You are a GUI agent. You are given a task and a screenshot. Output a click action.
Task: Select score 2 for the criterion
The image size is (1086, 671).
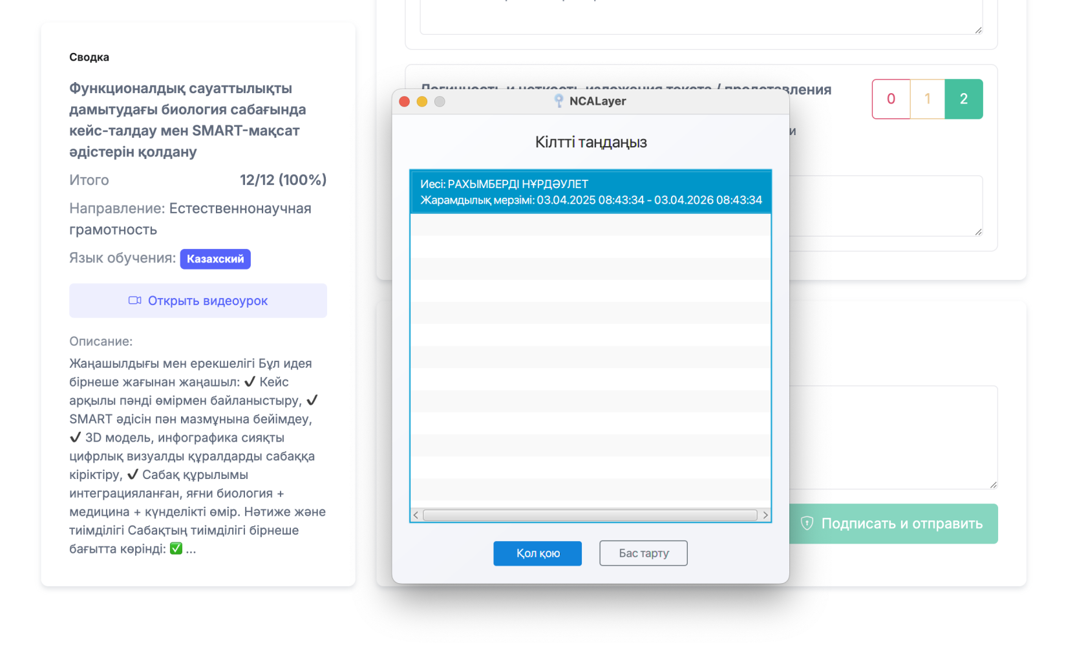(964, 99)
